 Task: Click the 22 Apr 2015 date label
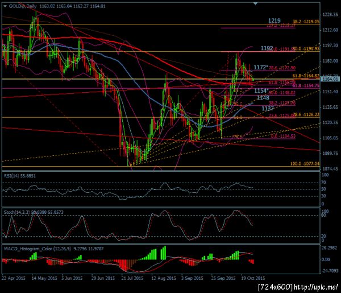[x=14, y=278]
